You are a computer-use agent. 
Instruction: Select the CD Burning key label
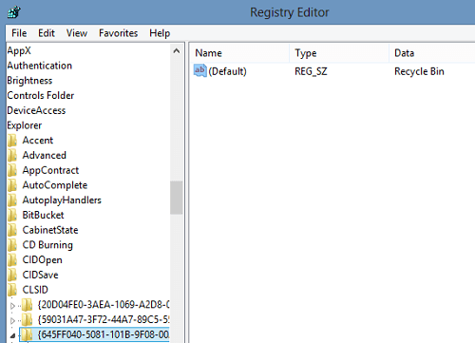coord(47,245)
